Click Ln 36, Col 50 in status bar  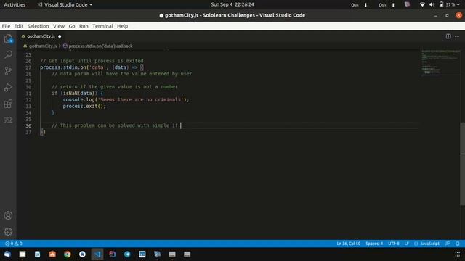(x=349, y=244)
